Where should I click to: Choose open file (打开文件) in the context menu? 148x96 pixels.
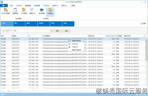tap(75, 44)
